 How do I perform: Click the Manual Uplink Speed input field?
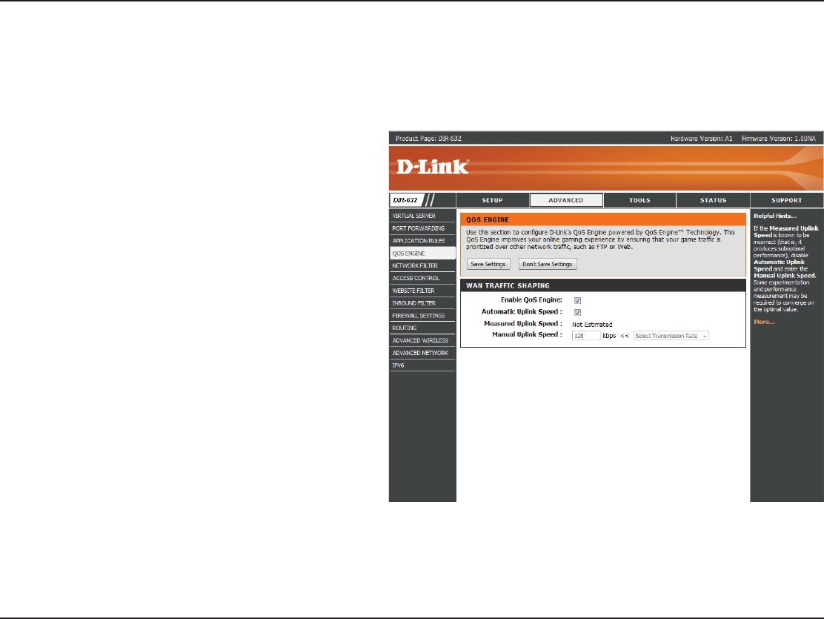point(586,336)
